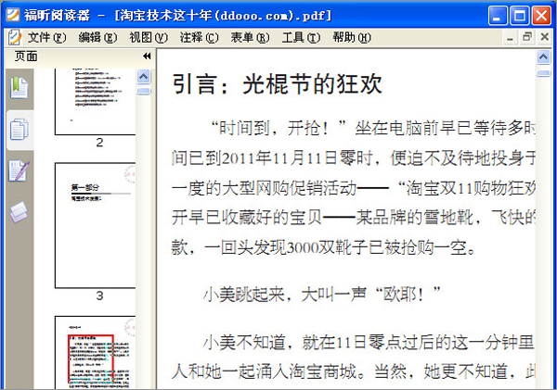Click text 开早已收藏好的宝贝

point(247,217)
